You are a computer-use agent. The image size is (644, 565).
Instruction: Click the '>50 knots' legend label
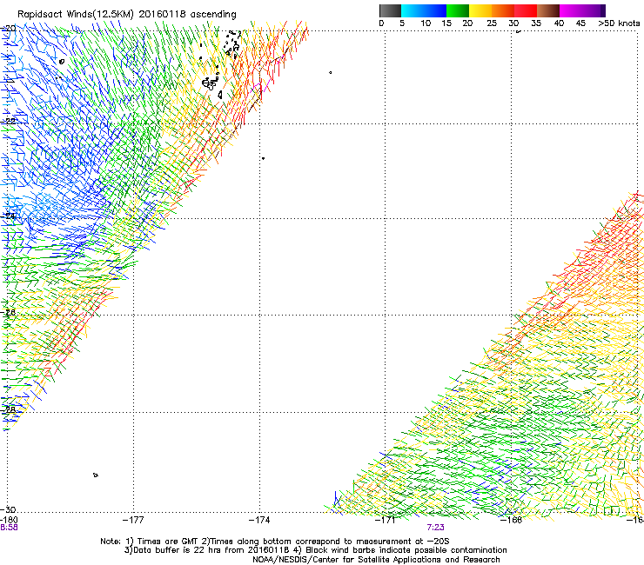[x=619, y=23]
